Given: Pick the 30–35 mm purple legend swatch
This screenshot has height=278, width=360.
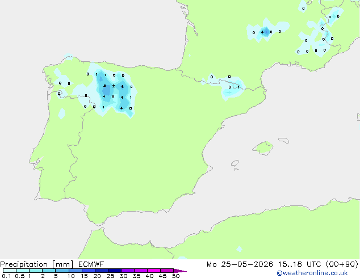Looking at the screenshot, I should pos(128,271).
